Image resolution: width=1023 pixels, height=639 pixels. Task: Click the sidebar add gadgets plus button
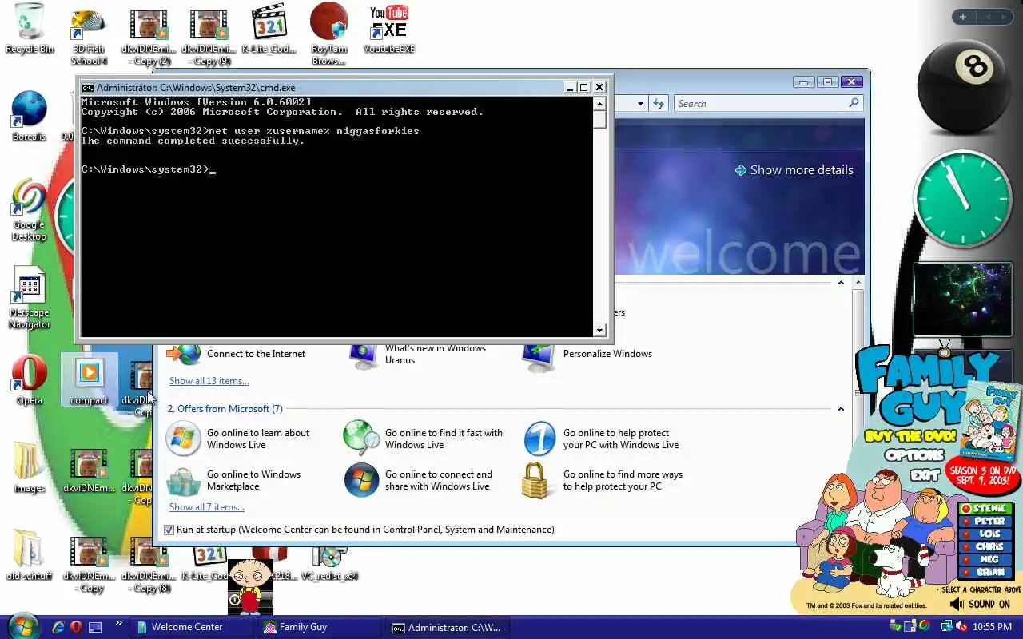962,17
